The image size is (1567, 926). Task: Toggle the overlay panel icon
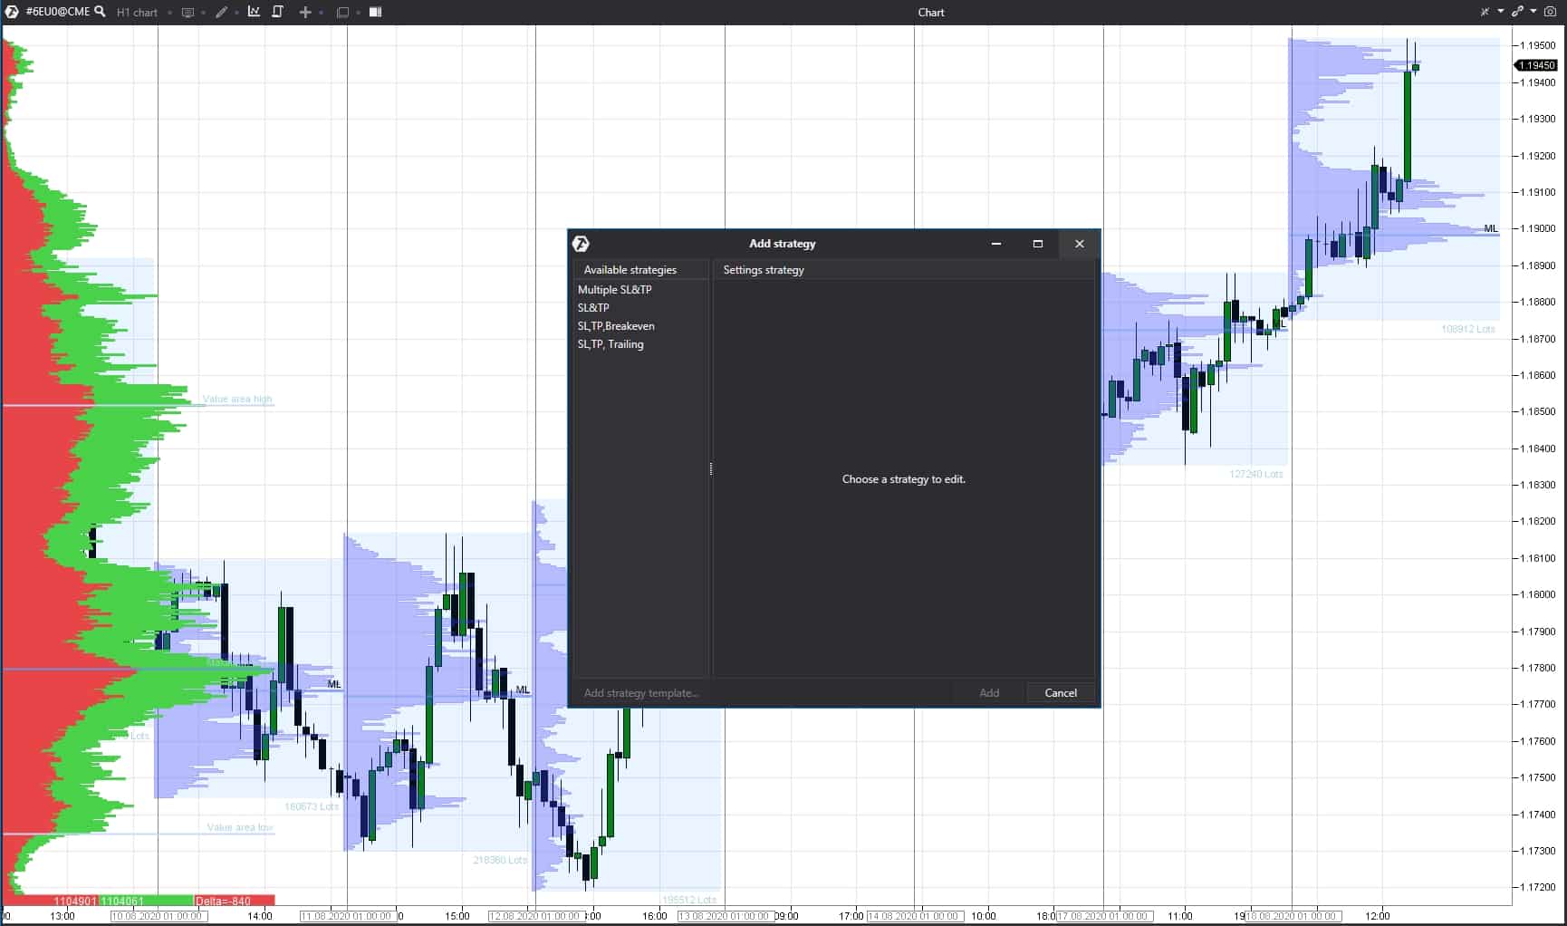tap(342, 12)
